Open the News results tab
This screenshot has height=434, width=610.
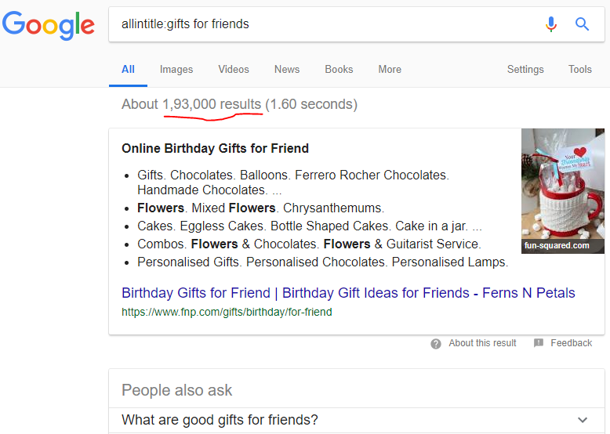[287, 69]
